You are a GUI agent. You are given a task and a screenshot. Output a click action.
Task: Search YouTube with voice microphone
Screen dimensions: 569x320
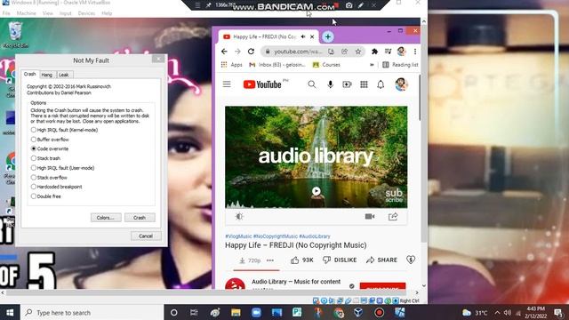click(330, 84)
